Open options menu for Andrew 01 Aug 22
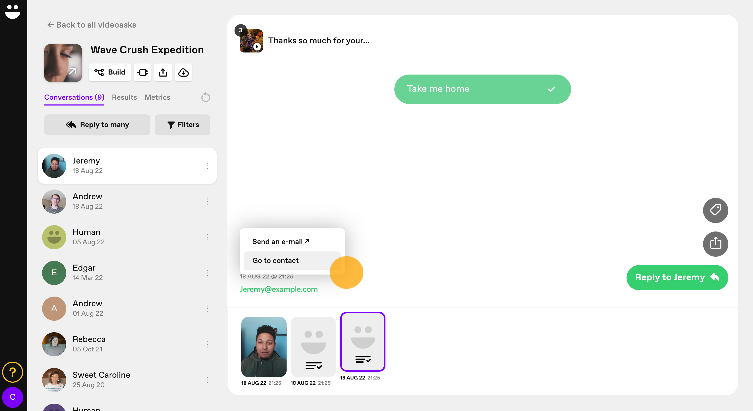The image size is (753, 411). 207,308
